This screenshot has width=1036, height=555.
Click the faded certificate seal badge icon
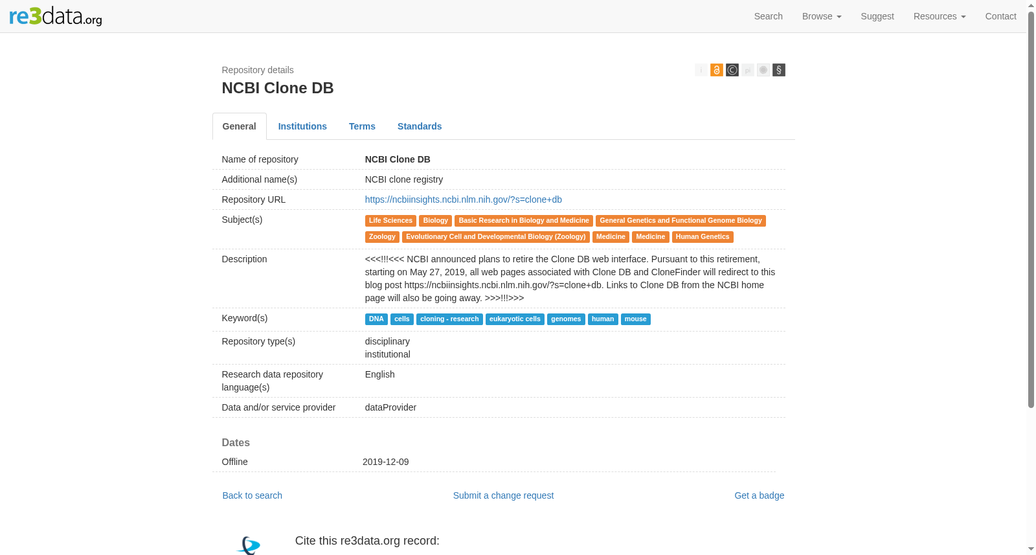(x=763, y=70)
